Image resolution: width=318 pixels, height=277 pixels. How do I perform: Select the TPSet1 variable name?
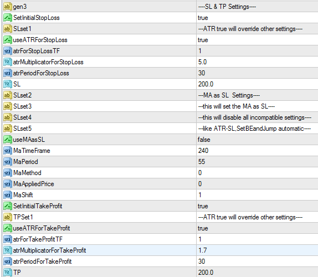pos(23,217)
